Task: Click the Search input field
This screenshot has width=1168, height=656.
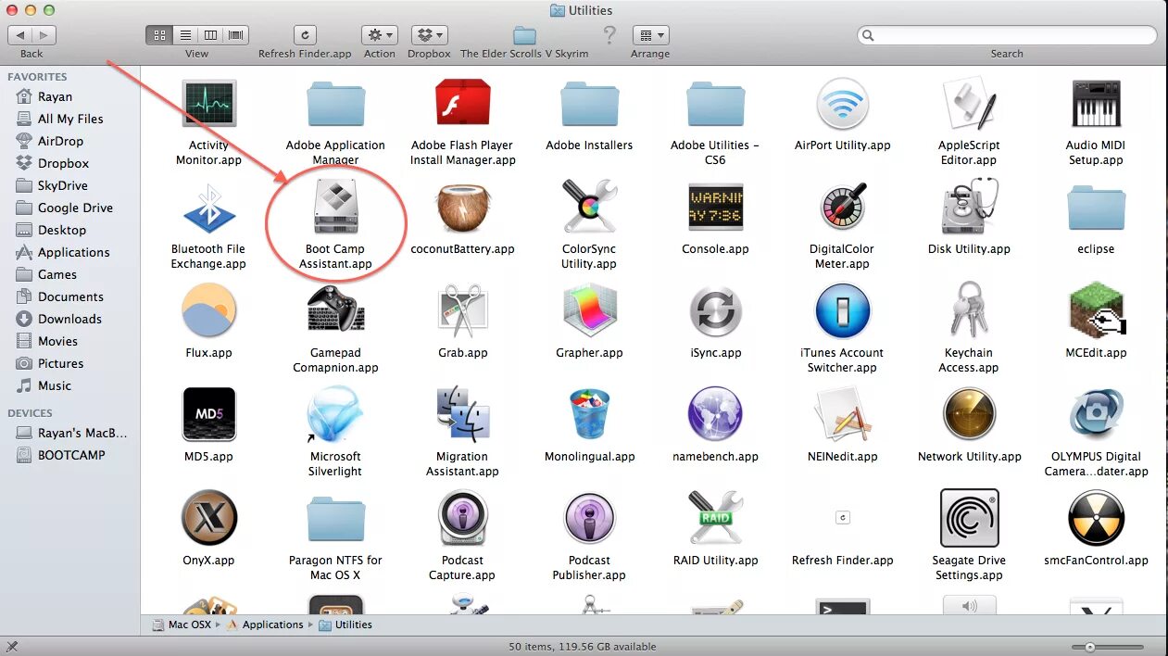Action: coord(1007,35)
